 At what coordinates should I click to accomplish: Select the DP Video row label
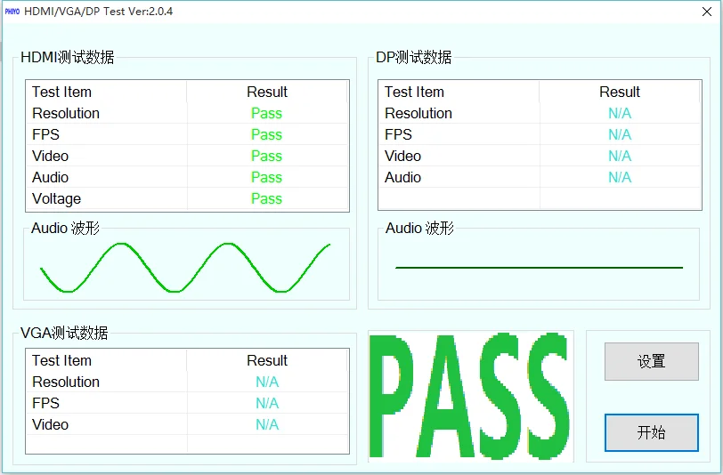(402, 156)
